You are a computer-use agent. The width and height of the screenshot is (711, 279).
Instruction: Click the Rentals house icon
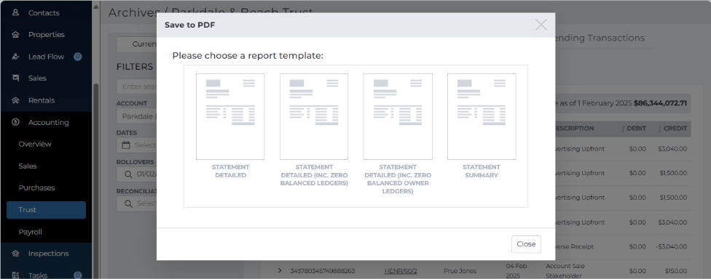pyautogui.click(x=15, y=100)
